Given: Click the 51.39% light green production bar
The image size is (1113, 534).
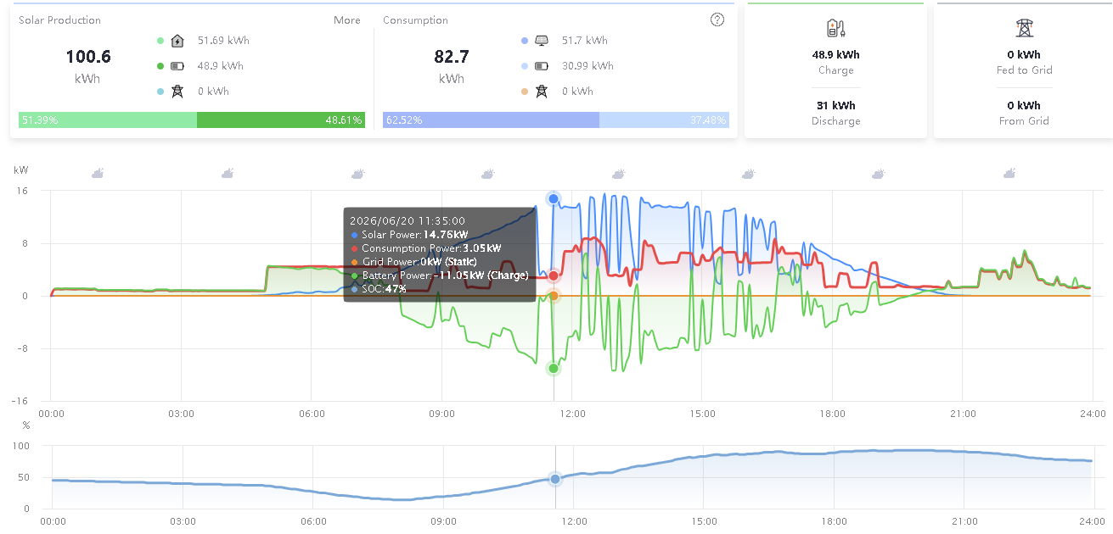Looking at the screenshot, I should click(108, 120).
